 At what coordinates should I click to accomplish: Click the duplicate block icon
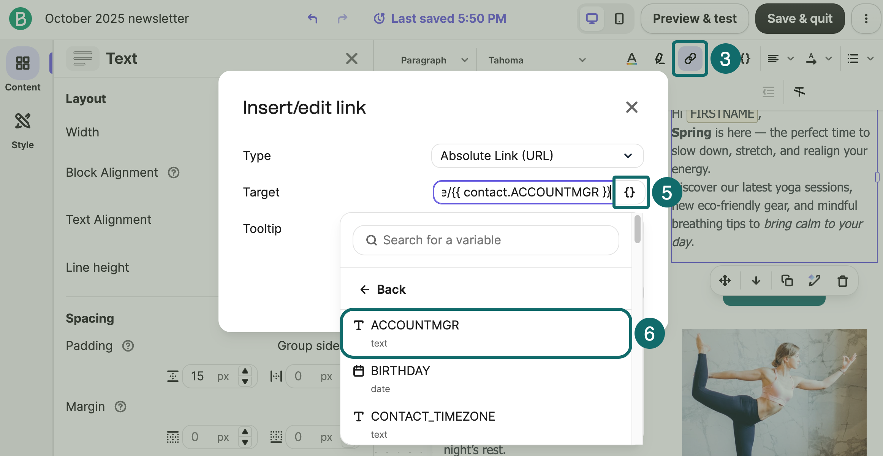click(787, 281)
